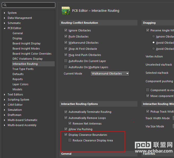Expand the Text Editors node
174x158 pixels.
(x=4, y=94)
